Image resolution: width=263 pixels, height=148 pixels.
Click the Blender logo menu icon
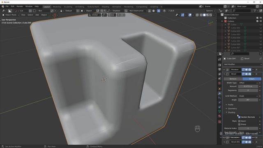[3, 7]
